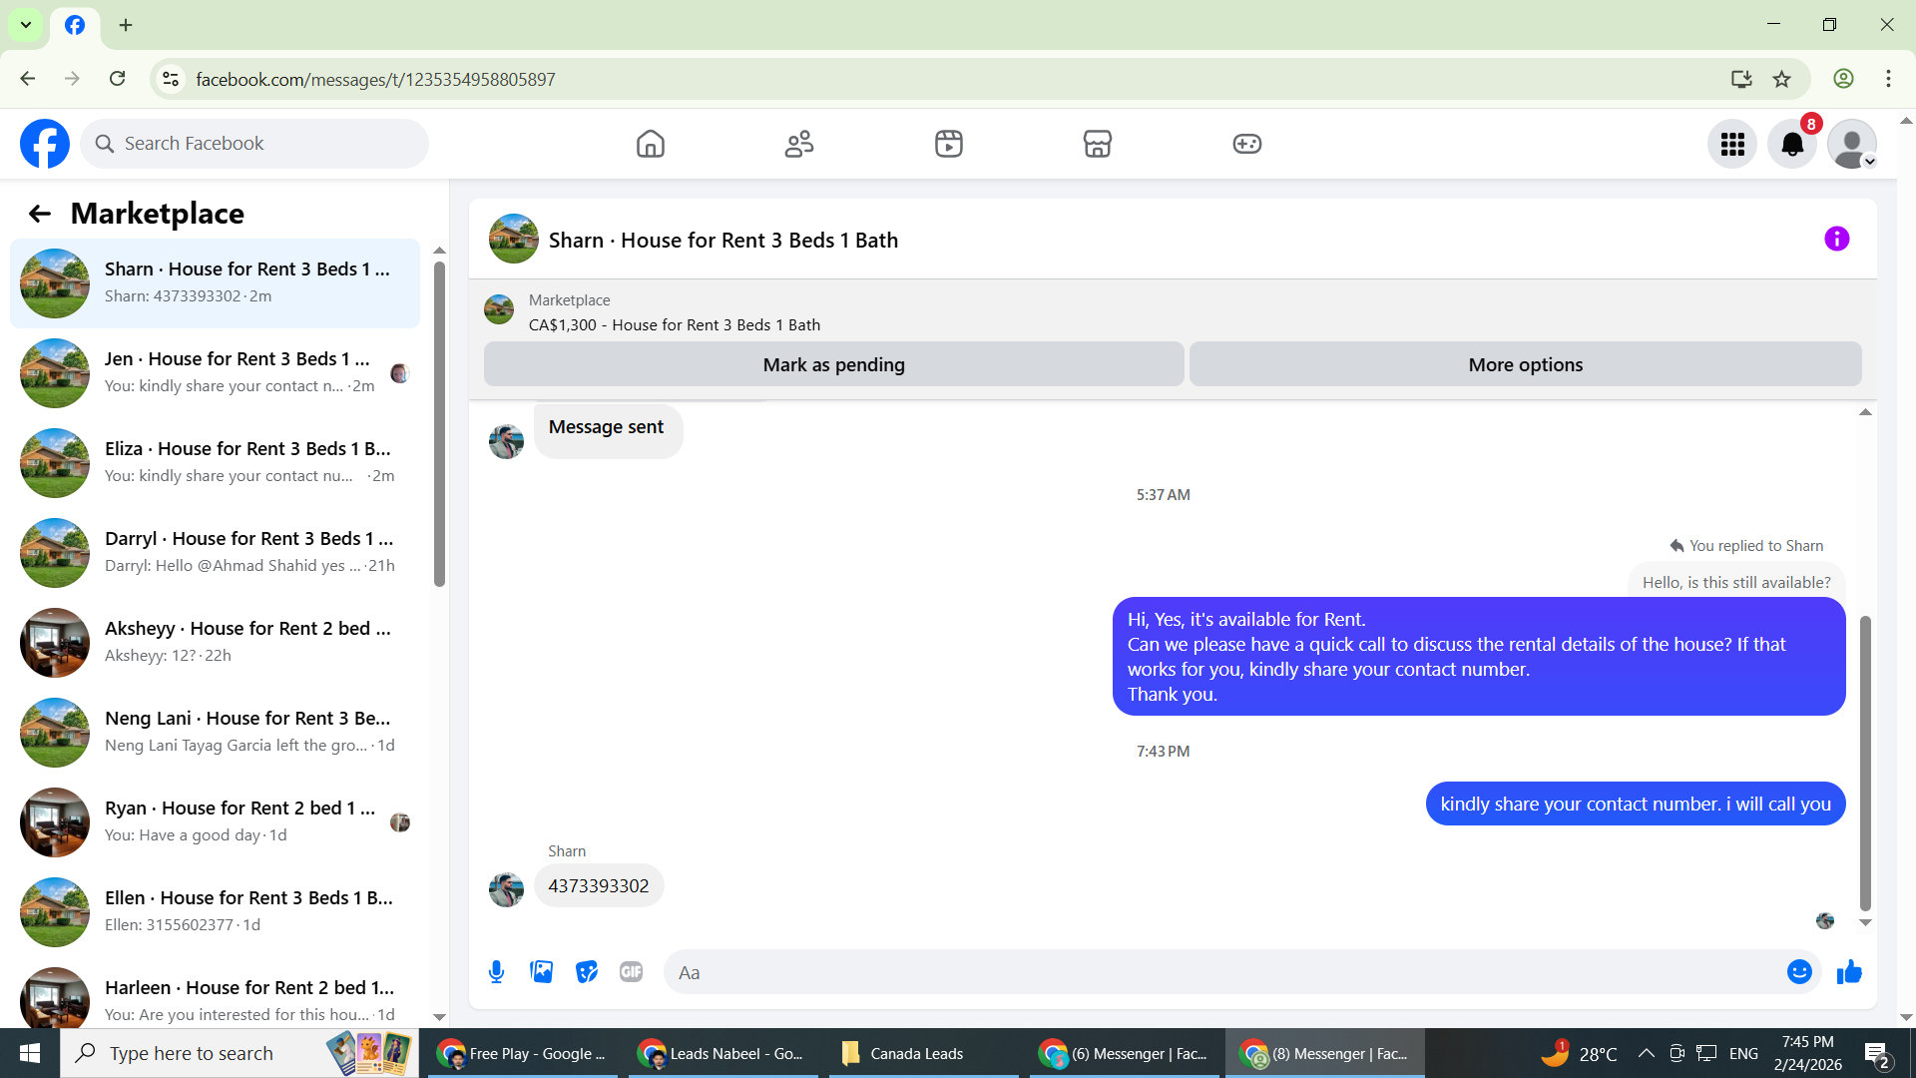
Task: Open Darryl's House for Rent conversation
Action: pos(215,552)
